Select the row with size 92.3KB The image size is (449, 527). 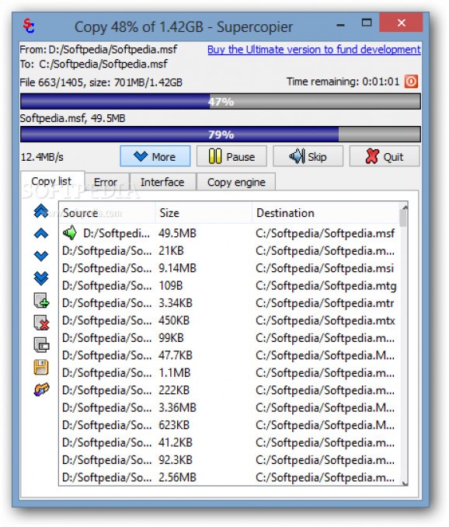tap(229, 460)
